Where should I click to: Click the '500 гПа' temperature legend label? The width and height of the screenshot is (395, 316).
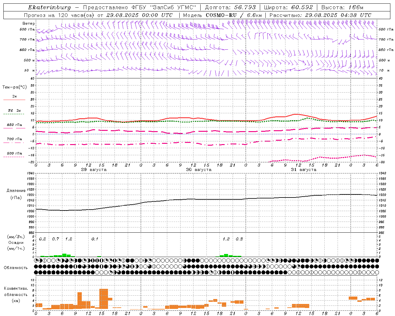(14, 153)
